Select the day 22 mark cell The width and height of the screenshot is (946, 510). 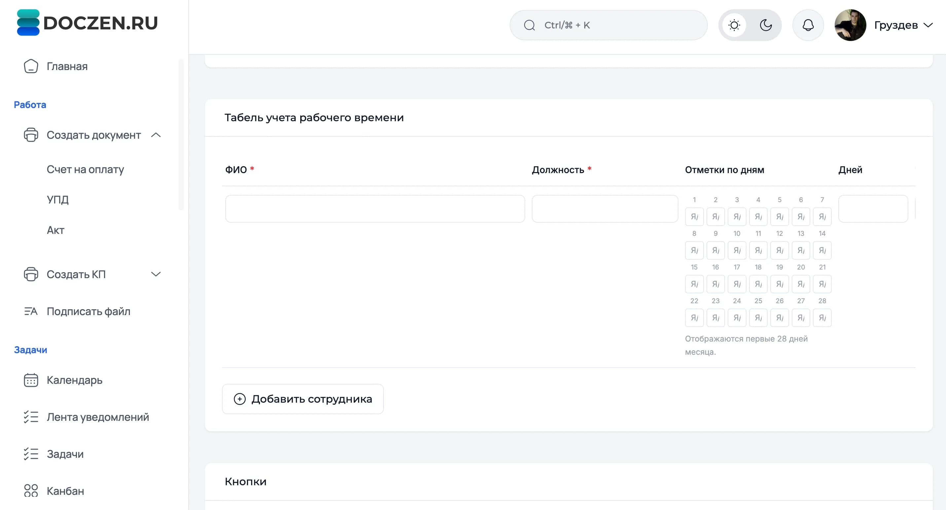click(x=694, y=318)
